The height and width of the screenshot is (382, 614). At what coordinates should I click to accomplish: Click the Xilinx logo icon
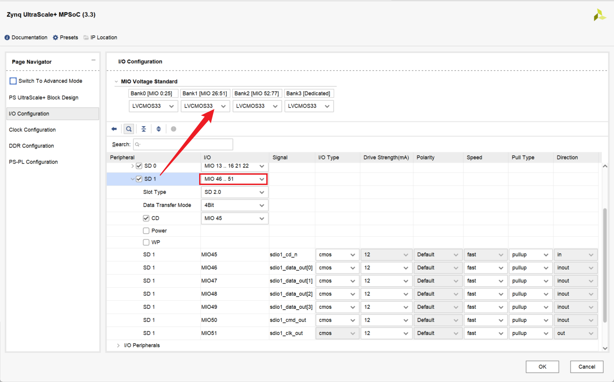600,15
